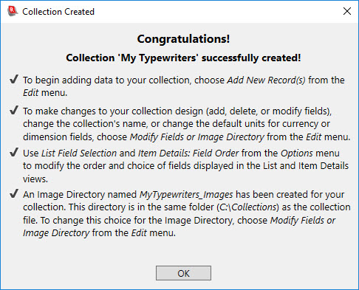Image resolution: width=359 pixels, height=290 pixels.
Task: Click the italic 'MyTypewriters_Images' directory name
Action: pos(186,195)
